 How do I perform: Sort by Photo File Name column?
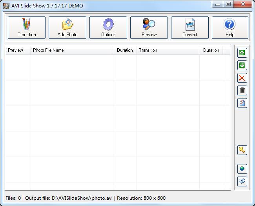[x=72, y=50]
